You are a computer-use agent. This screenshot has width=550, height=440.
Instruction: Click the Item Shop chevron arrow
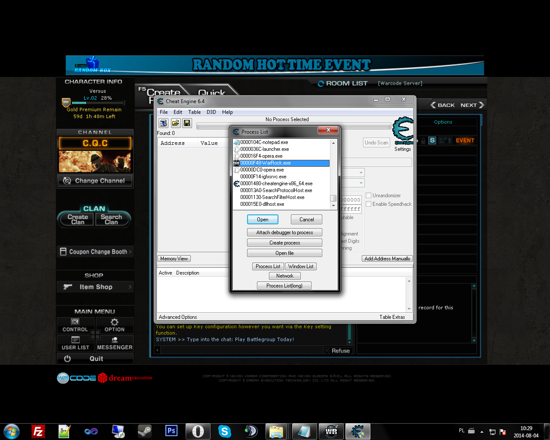click(x=130, y=287)
